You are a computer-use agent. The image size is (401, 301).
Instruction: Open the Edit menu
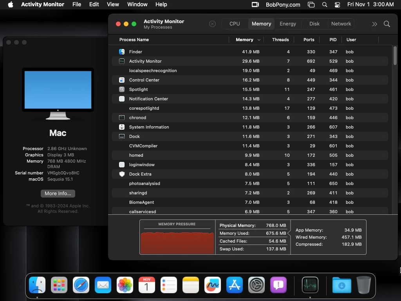(94, 4)
